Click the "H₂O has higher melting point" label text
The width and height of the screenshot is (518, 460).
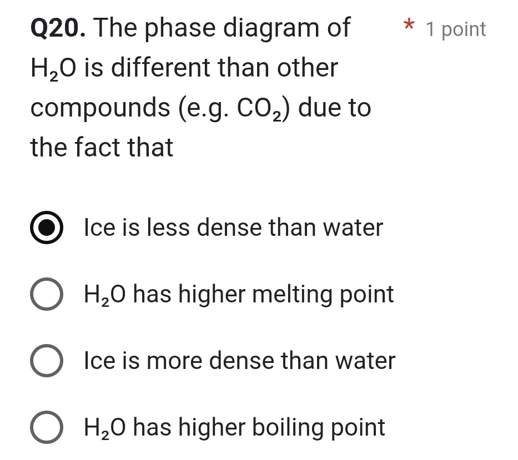(x=239, y=295)
